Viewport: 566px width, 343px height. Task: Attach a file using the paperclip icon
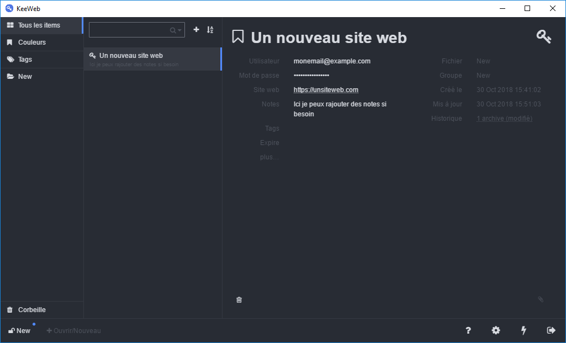pyautogui.click(x=540, y=299)
